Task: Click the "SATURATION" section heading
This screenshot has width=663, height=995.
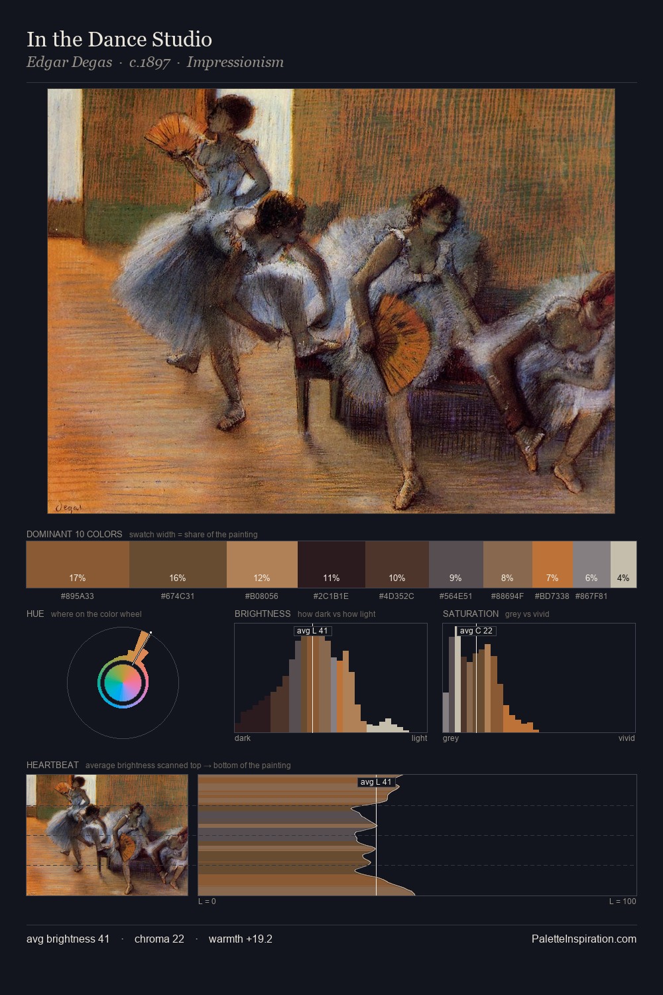Action: 471,614
